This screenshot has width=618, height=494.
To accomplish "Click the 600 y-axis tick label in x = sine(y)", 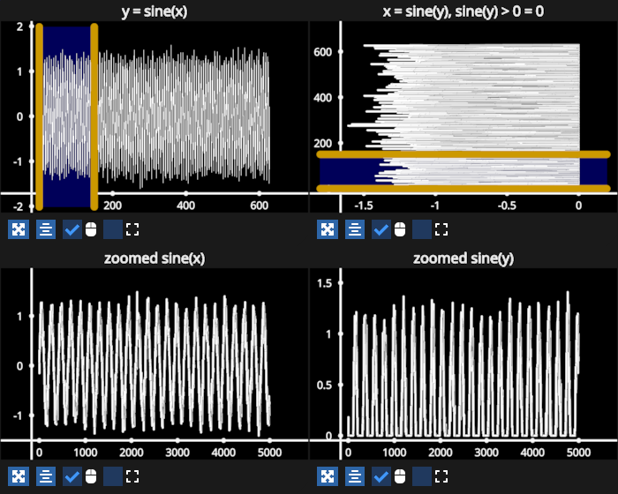I will tap(323, 52).
